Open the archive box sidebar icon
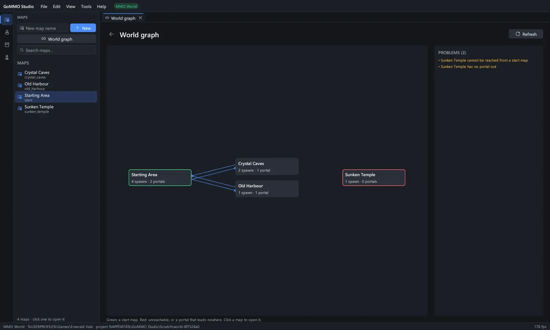Image resolution: width=550 pixels, height=330 pixels. tap(7, 45)
